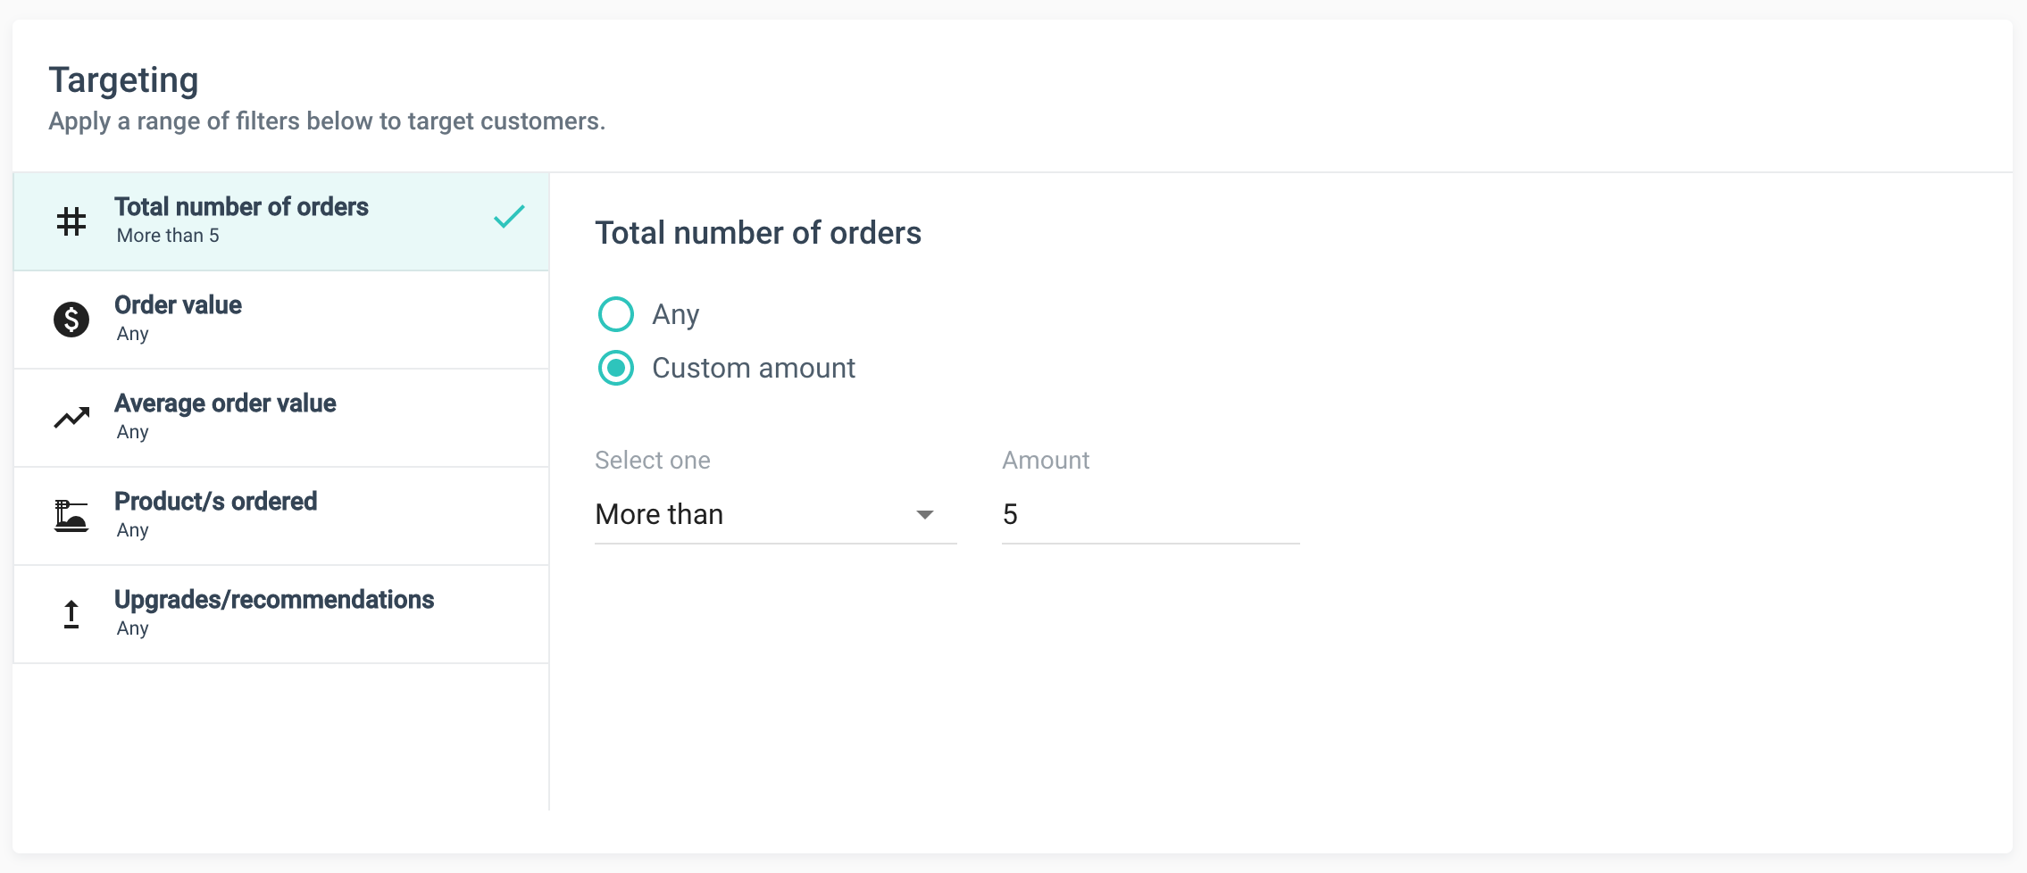Open the More than dropdown
The width and height of the screenshot is (2027, 873).
pos(759,515)
